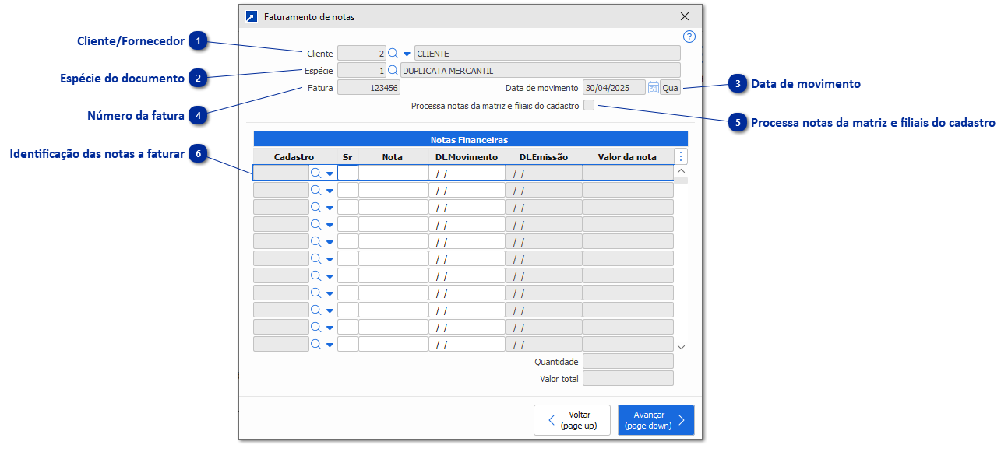
Task: Expand the dropdown arrow beside the Cliente magnifier
Action: point(407,53)
